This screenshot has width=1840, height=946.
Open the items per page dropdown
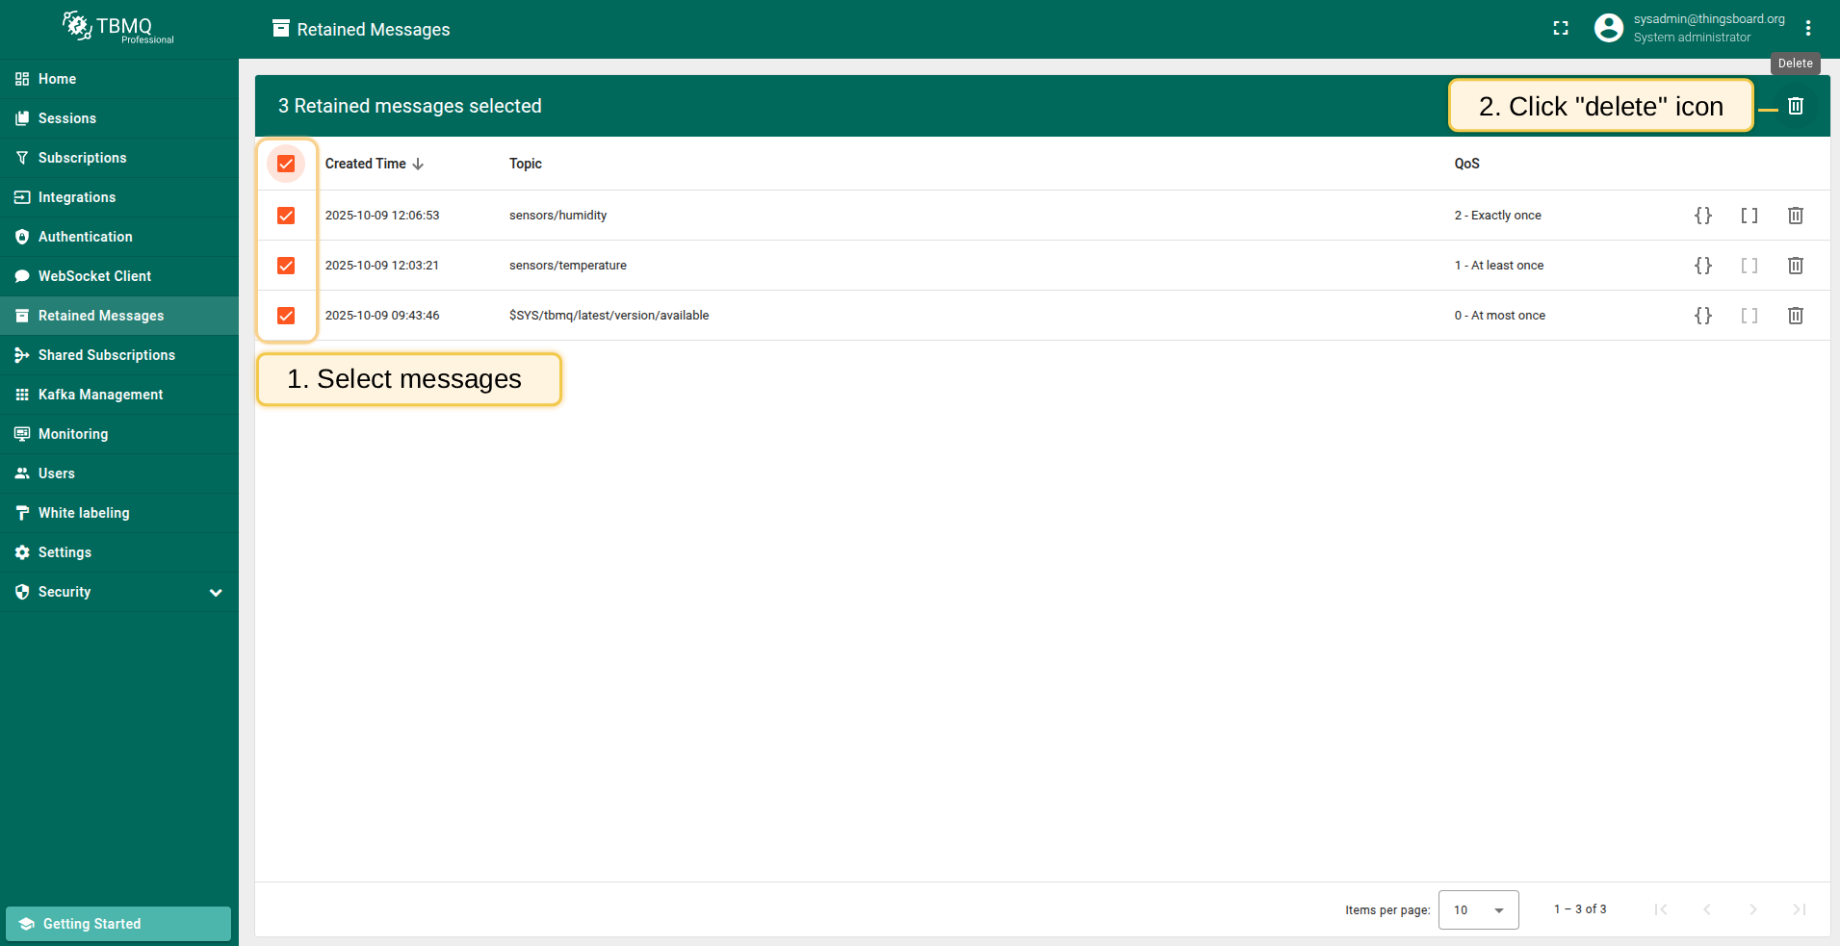point(1478,909)
